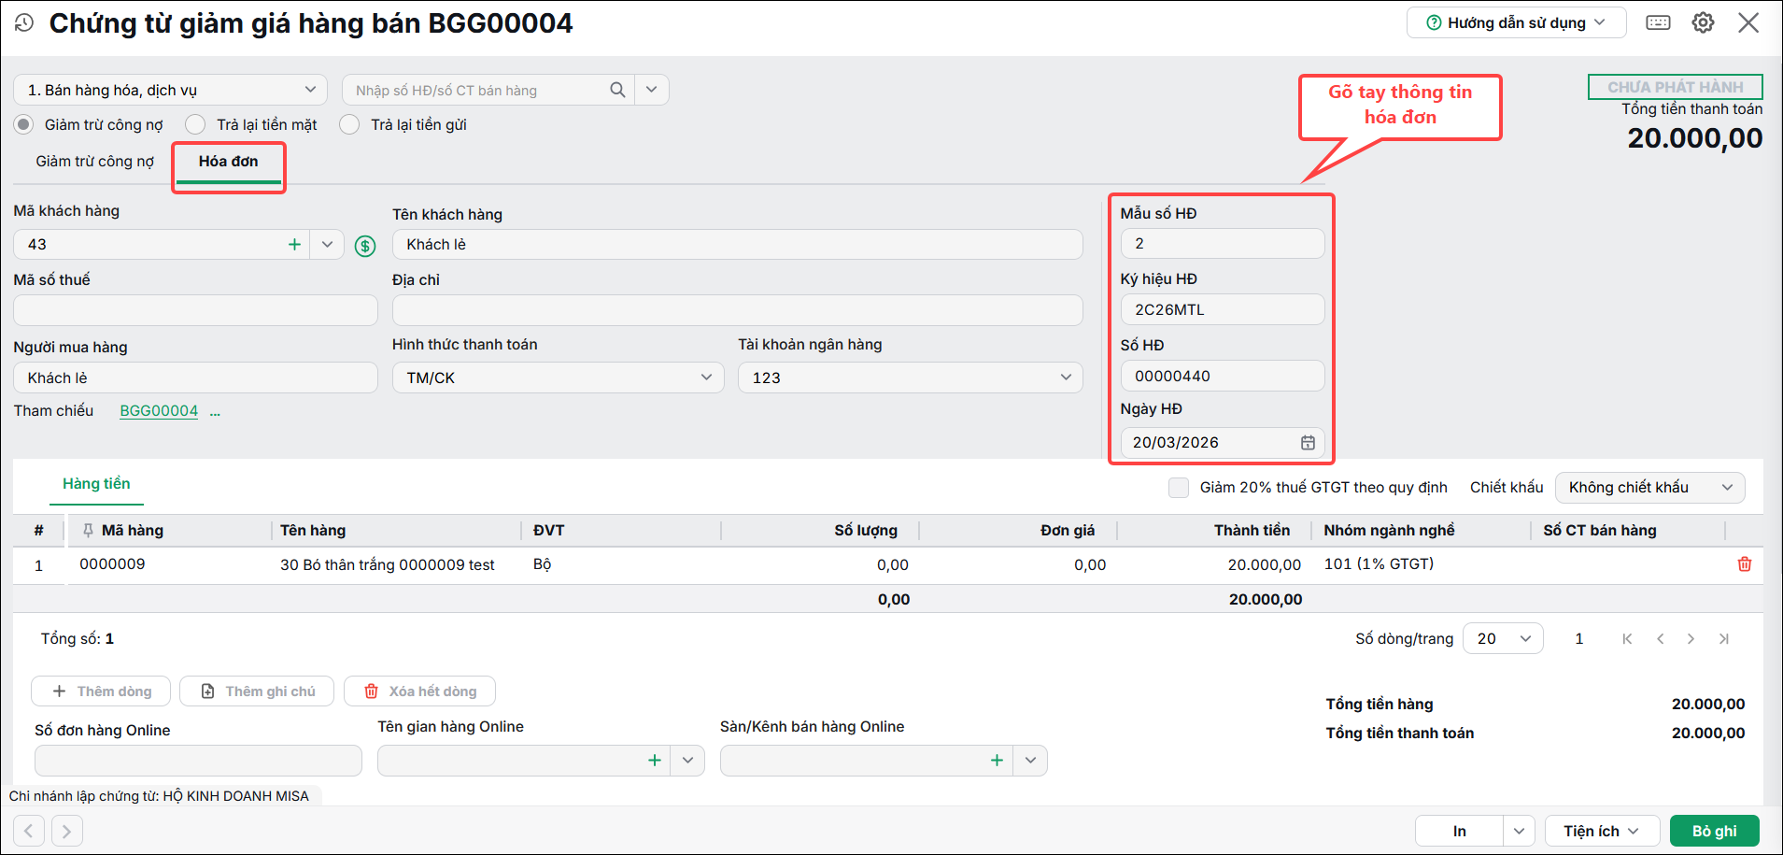Click the Đơn giá column header
Screen dimensions: 1783x855
pos(1068,530)
